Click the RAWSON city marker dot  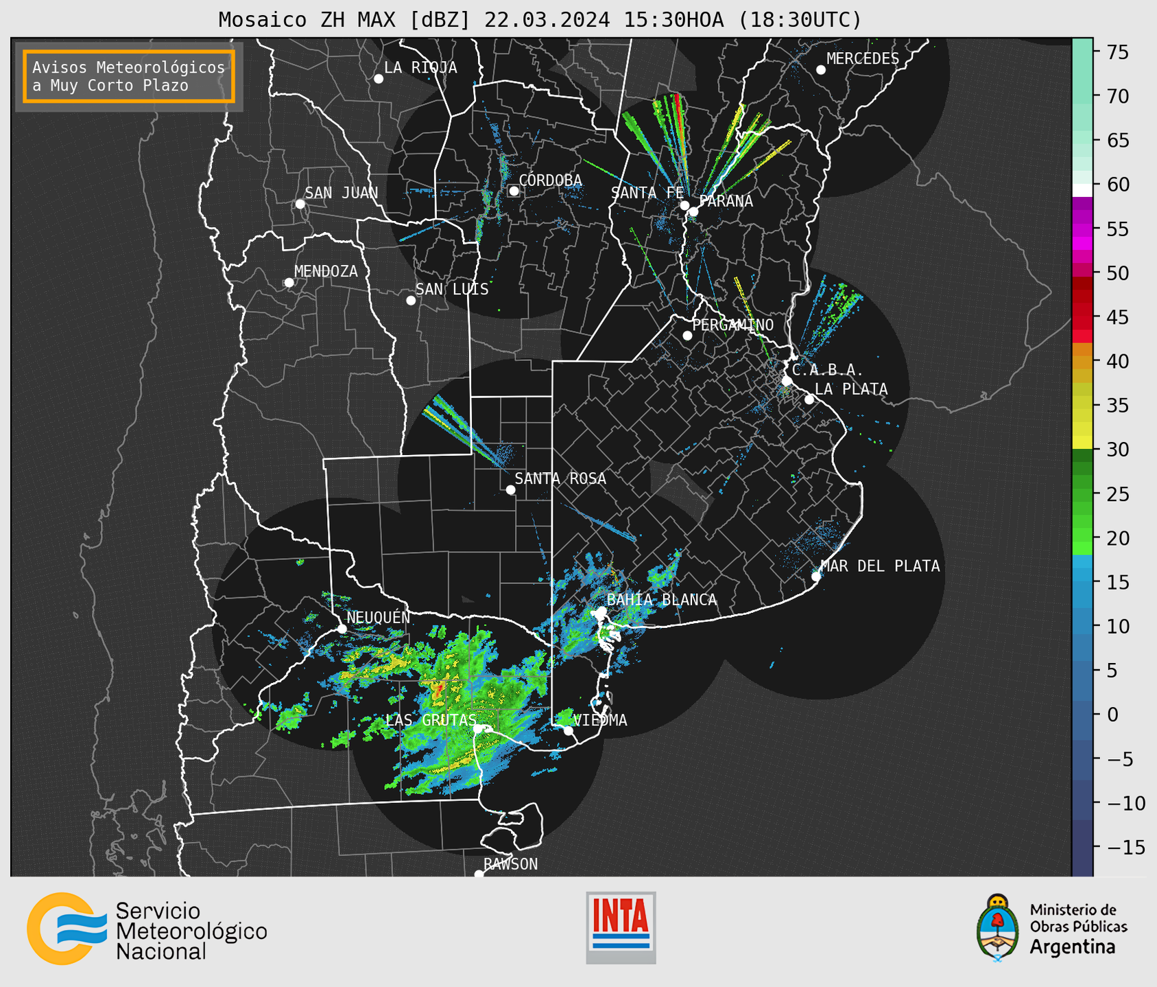point(479,874)
